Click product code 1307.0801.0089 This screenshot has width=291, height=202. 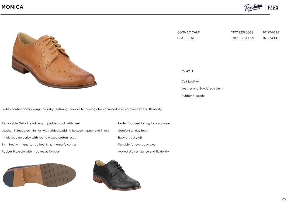[x=242, y=38]
